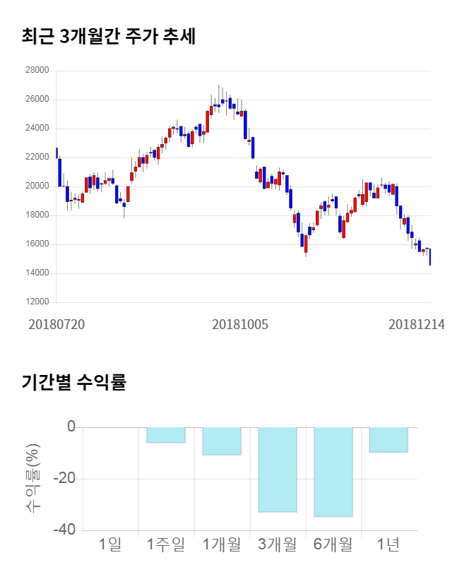Click the 3개월 return bar
The image size is (452, 572).
pos(278,470)
